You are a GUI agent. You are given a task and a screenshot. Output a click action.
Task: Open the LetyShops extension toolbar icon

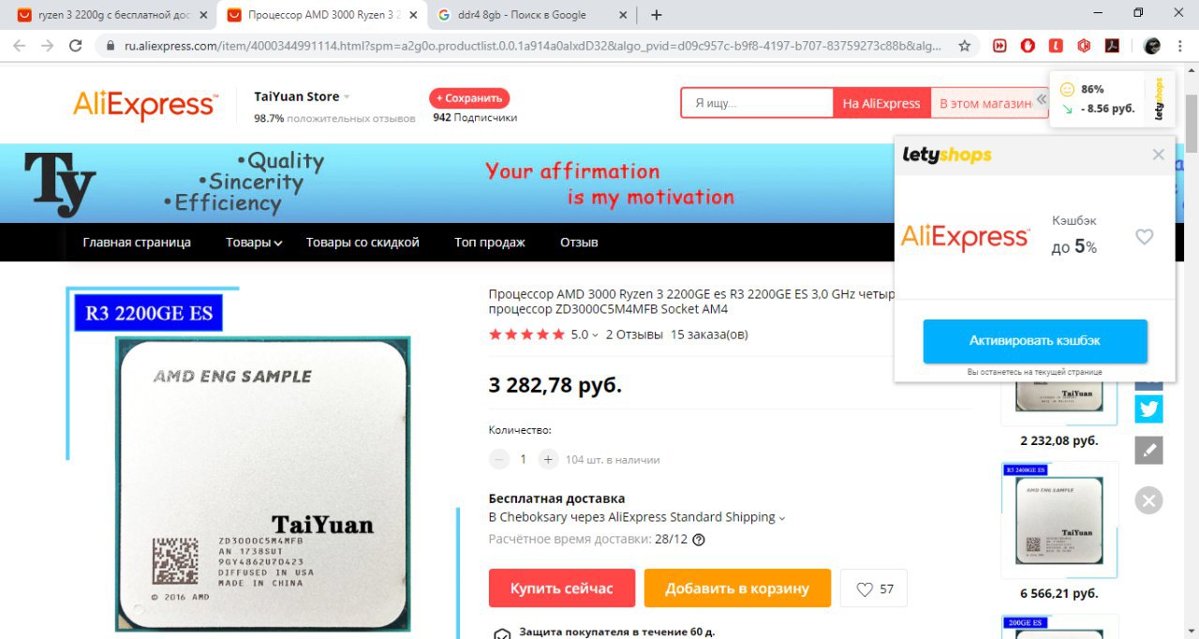click(1056, 45)
